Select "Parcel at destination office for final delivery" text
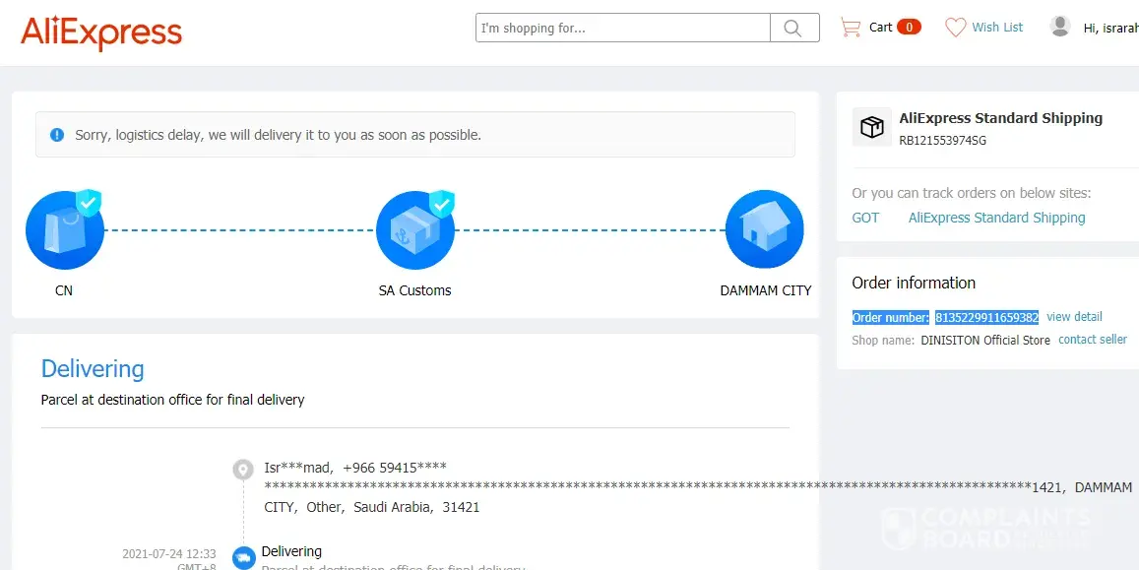 pos(173,400)
